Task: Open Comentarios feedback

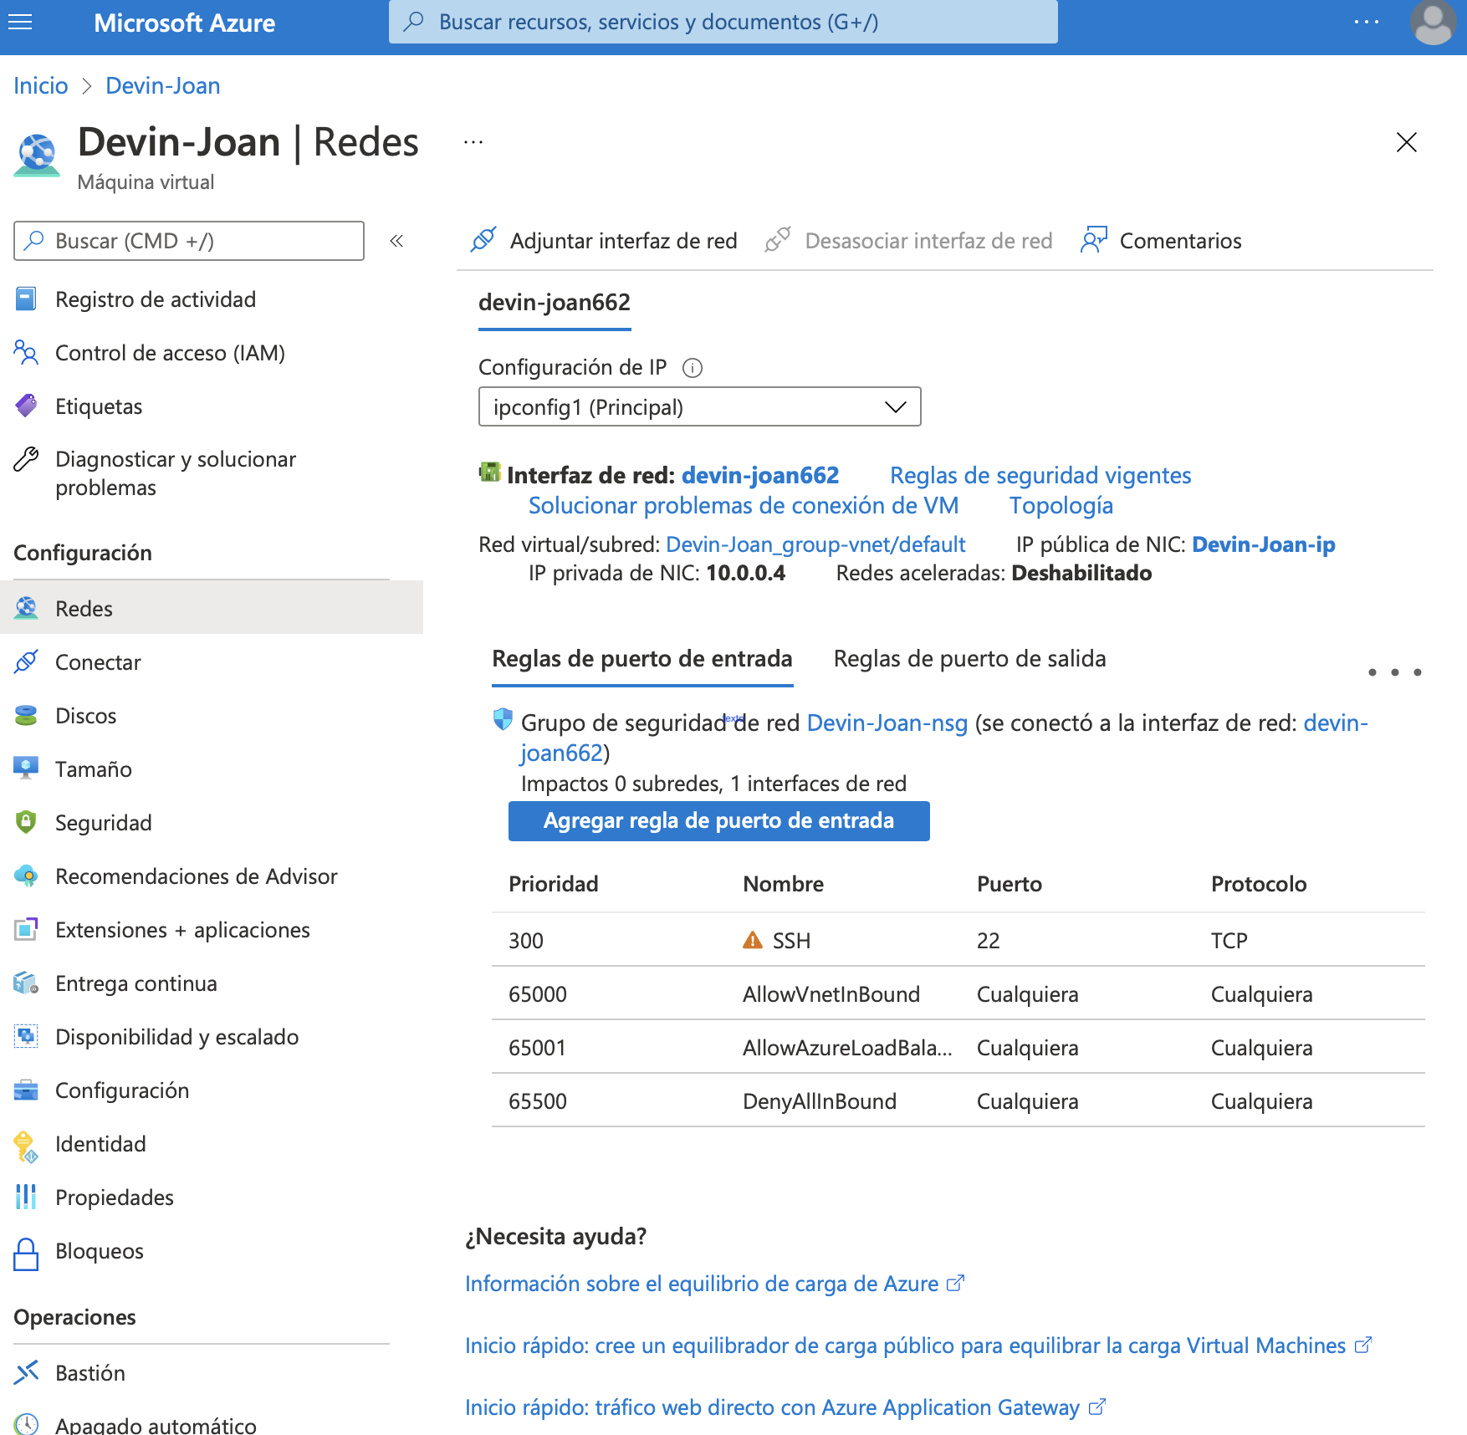Action: 1180,241
